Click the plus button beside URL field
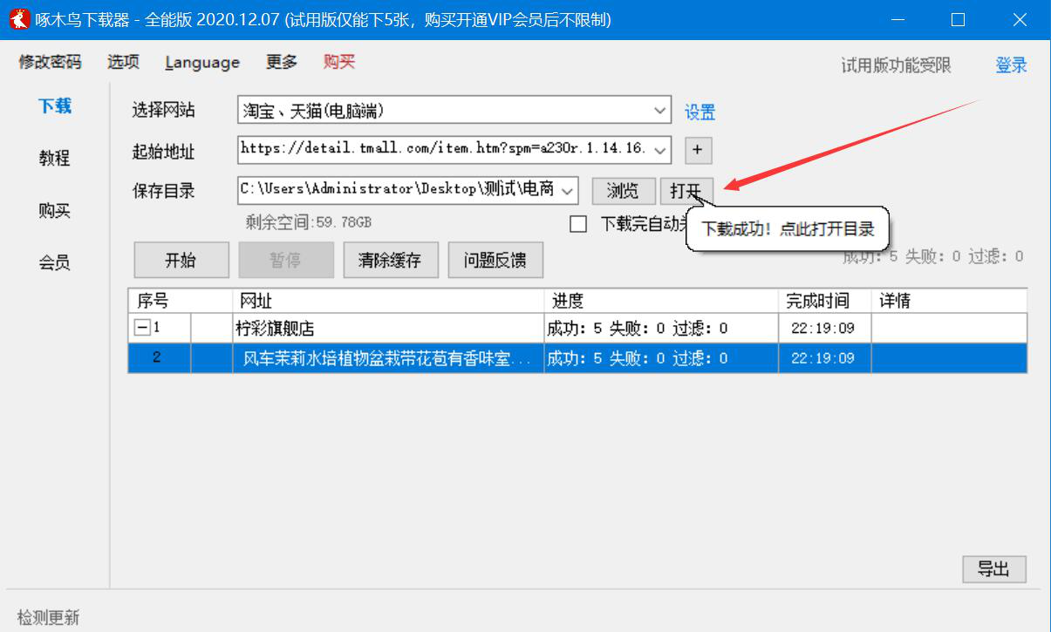Image resolution: width=1051 pixels, height=632 pixels. click(698, 150)
